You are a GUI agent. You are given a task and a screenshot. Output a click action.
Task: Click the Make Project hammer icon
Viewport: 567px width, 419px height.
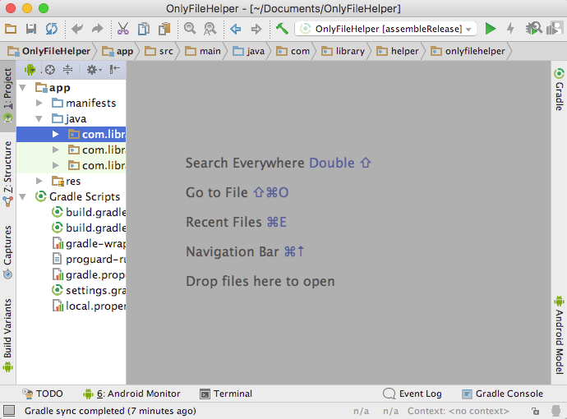pyautogui.click(x=282, y=28)
